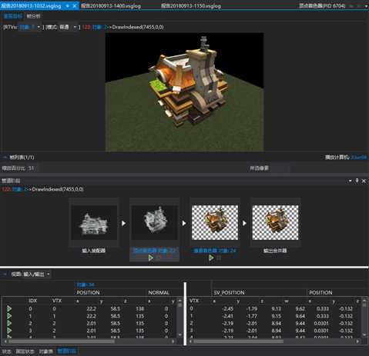Click the output table horizontal scrollbar thumb

pyautogui.click(x=239, y=341)
